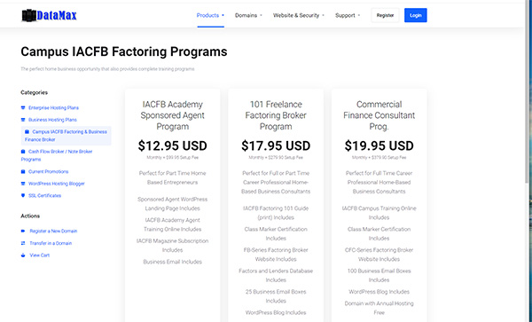Click the View Cart basket icon

[x=23, y=255]
